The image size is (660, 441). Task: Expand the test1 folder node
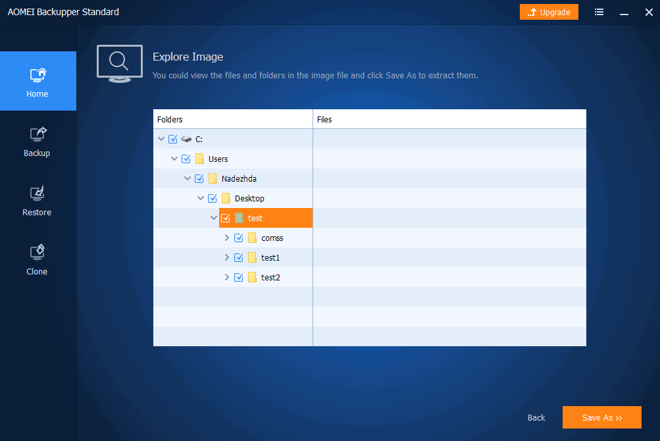coord(227,257)
